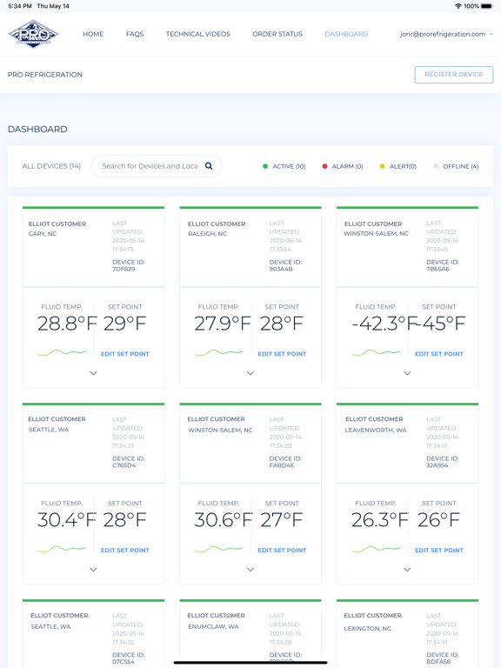Open the trend graph for device FABD4E

click(219, 549)
